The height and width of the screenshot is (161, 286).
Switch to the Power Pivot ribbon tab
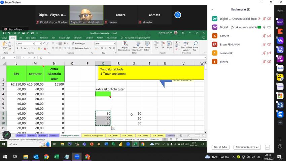click(112, 38)
